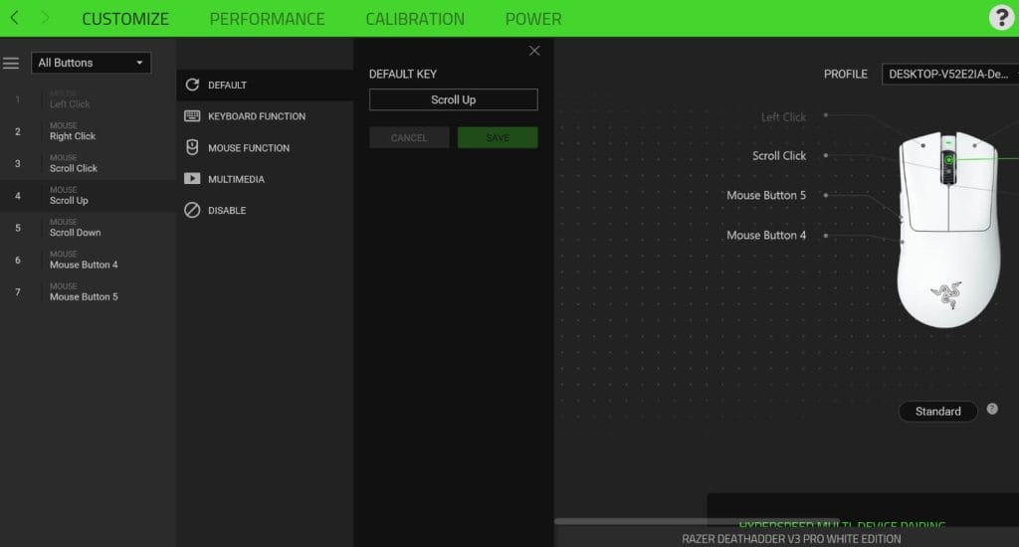Switch to the Performance tab

267,19
